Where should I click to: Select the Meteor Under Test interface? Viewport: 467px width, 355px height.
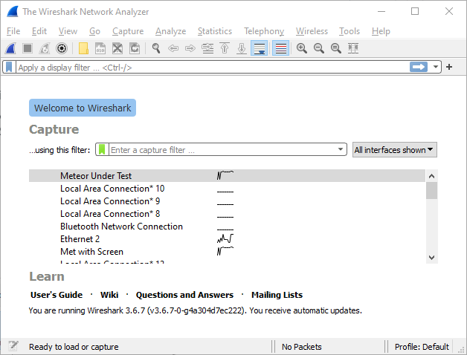click(x=227, y=175)
